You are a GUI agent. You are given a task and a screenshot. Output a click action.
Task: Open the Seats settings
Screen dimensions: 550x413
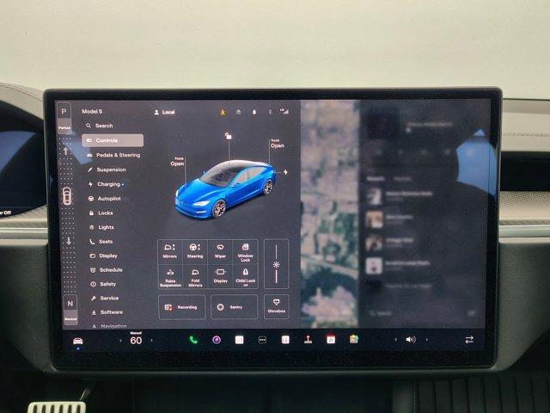[x=101, y=242]
